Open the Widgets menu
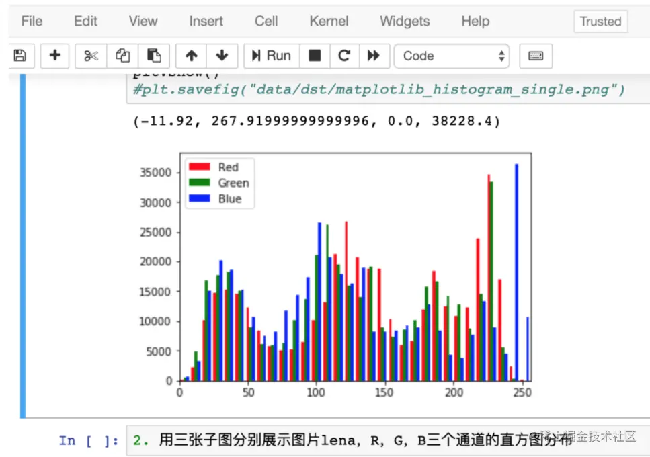This screenshot has height=457, width=650. (404, 21)
